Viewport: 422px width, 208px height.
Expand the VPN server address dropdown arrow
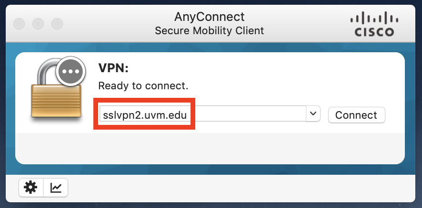313,114
